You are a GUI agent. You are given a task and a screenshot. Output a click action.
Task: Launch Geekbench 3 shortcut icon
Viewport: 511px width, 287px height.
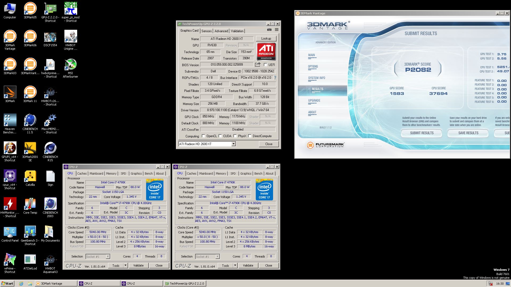tap(30, 235)
